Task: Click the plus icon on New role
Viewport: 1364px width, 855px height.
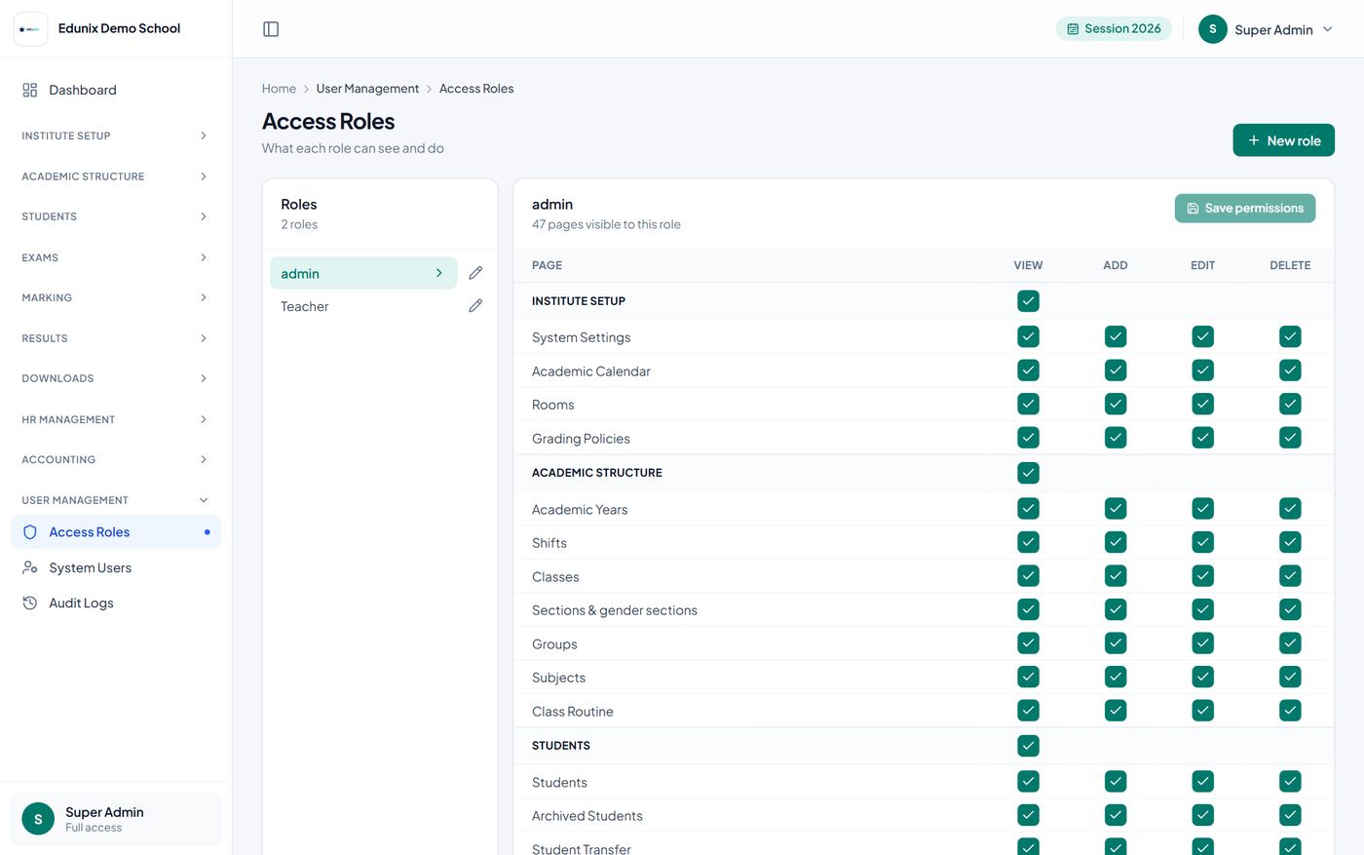Action: 1254,140
